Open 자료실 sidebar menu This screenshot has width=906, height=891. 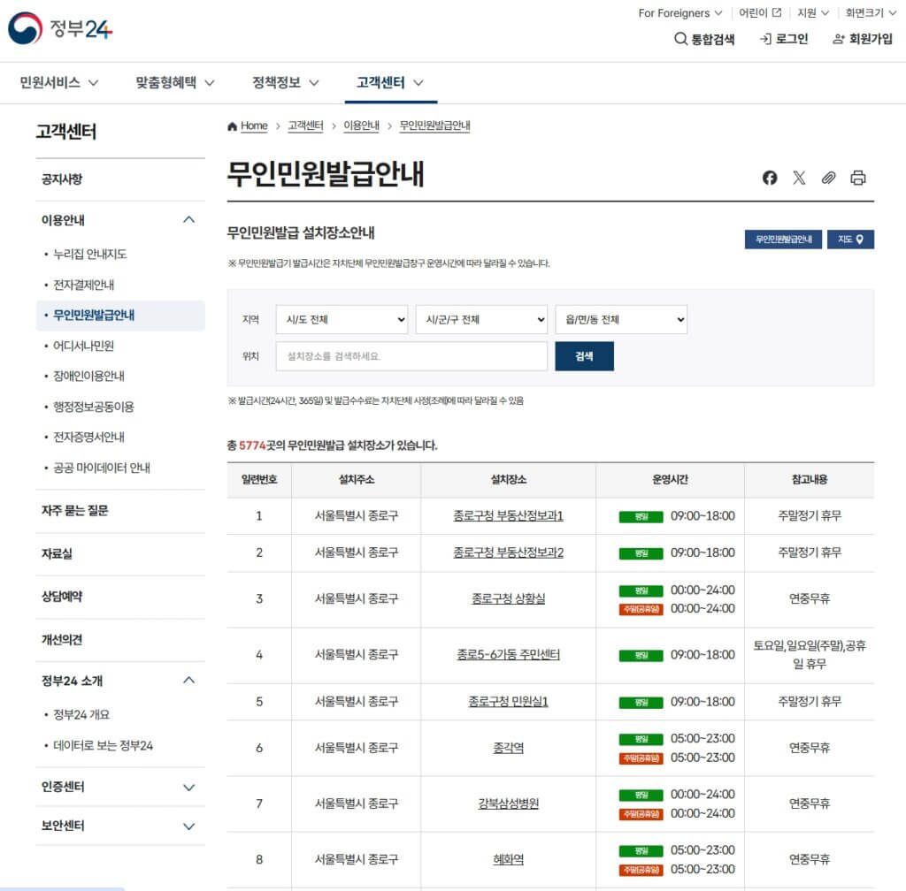57,553
